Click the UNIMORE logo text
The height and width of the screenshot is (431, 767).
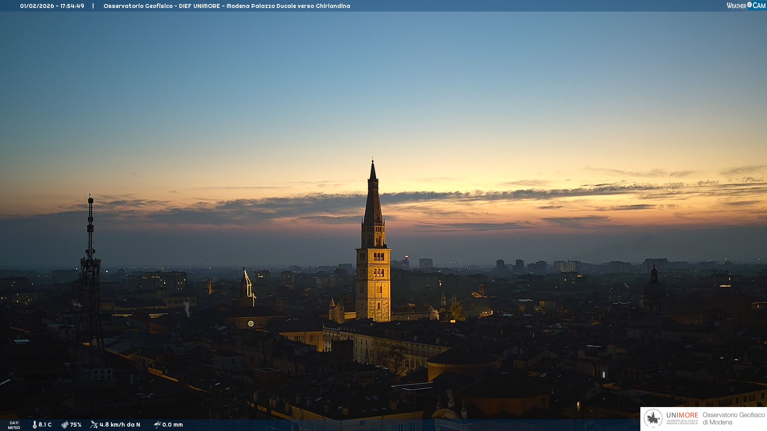tap(682, 415)
